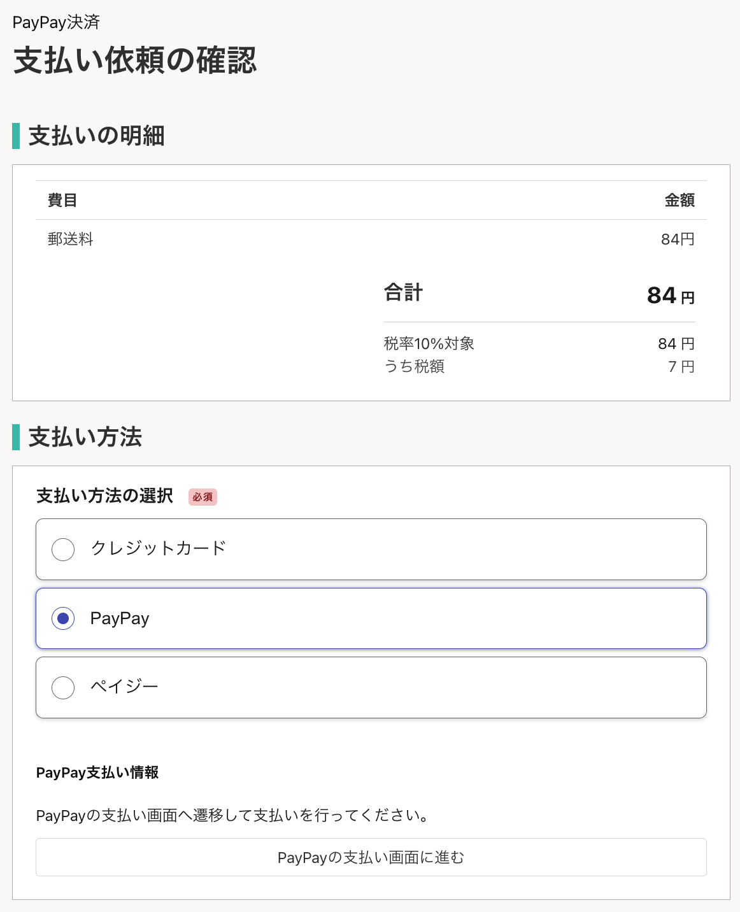The width and height of the screenshot is (740, 912).
Task: Click the PayPay支払い情報 heading
Action: (x=97, y=773)
